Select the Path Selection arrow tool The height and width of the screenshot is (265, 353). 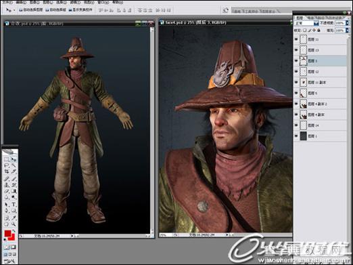coord(7,205)
